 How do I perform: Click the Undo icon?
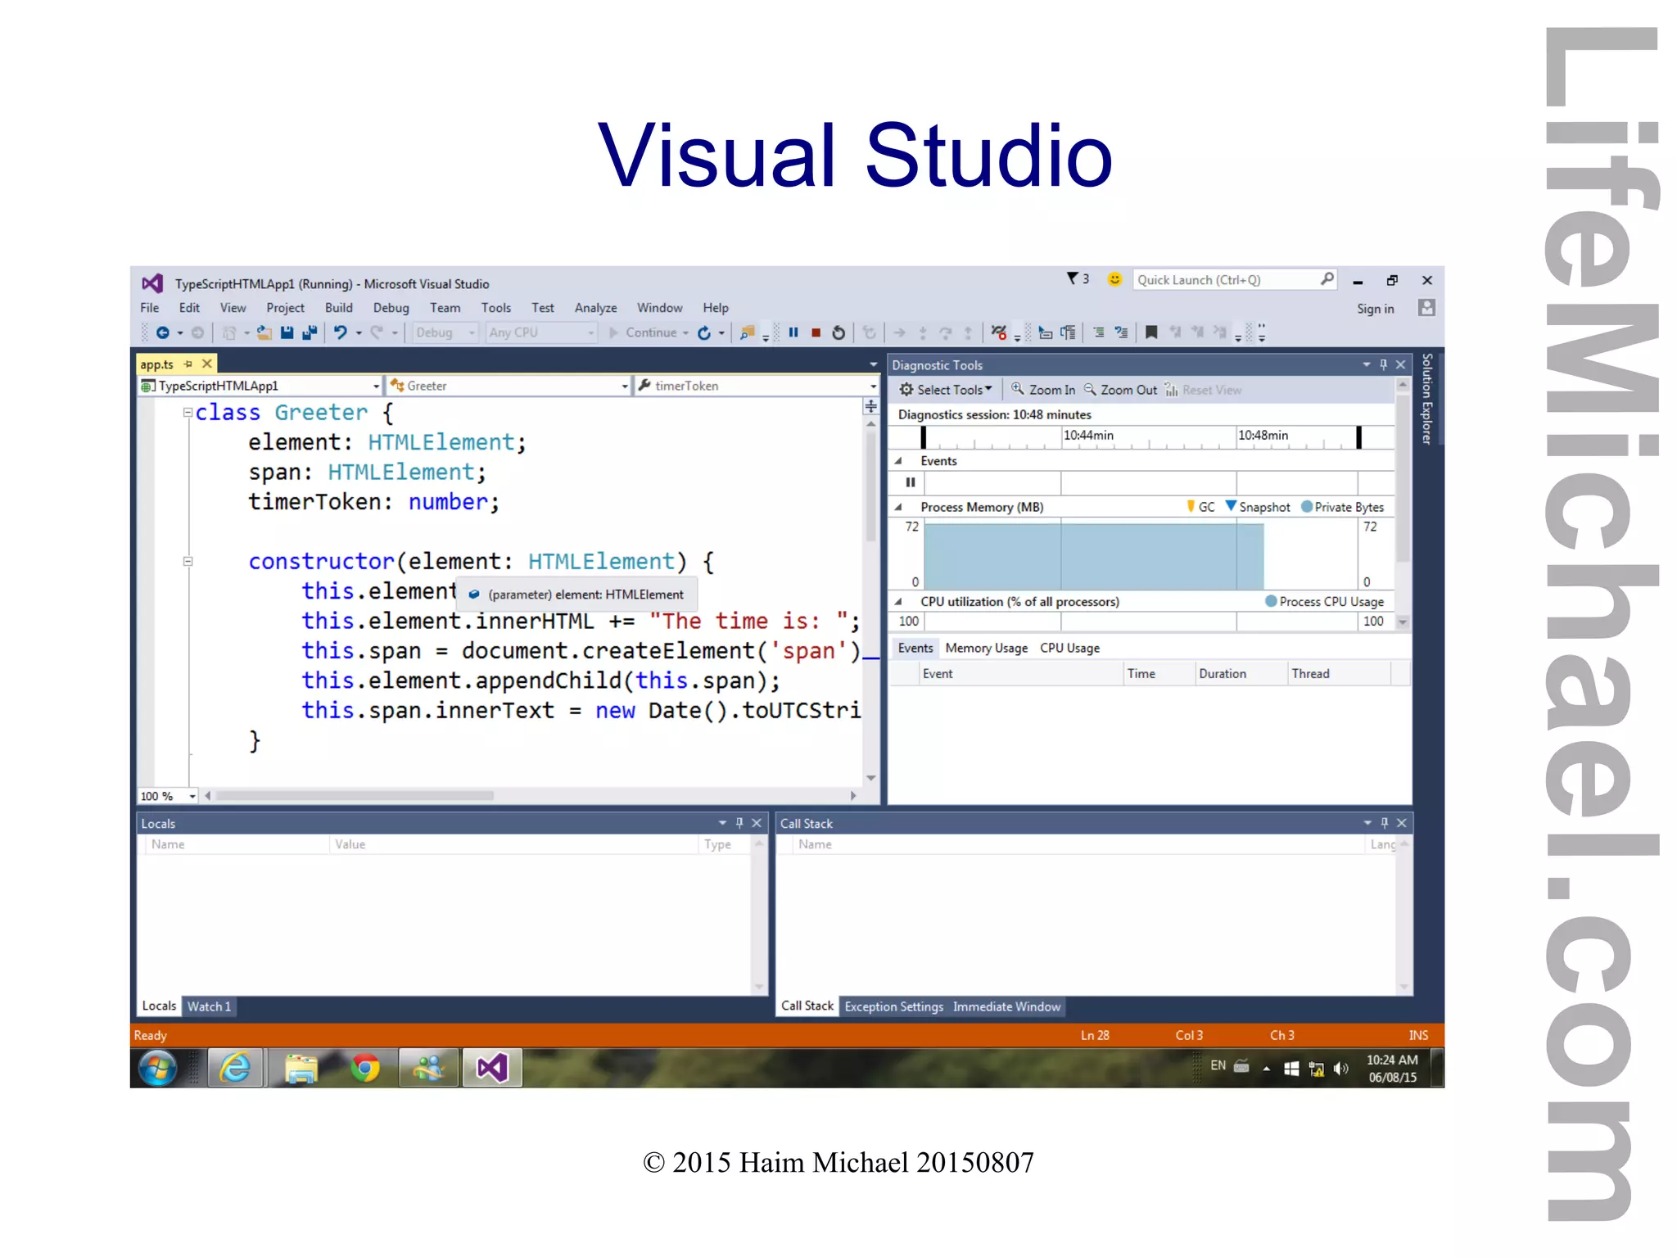coord(340,332)
